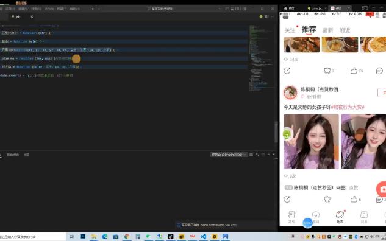386x241 pixels.
Task: Like 陈桐桐's post with thumbs-up icon
Action: tap(354, 199)
